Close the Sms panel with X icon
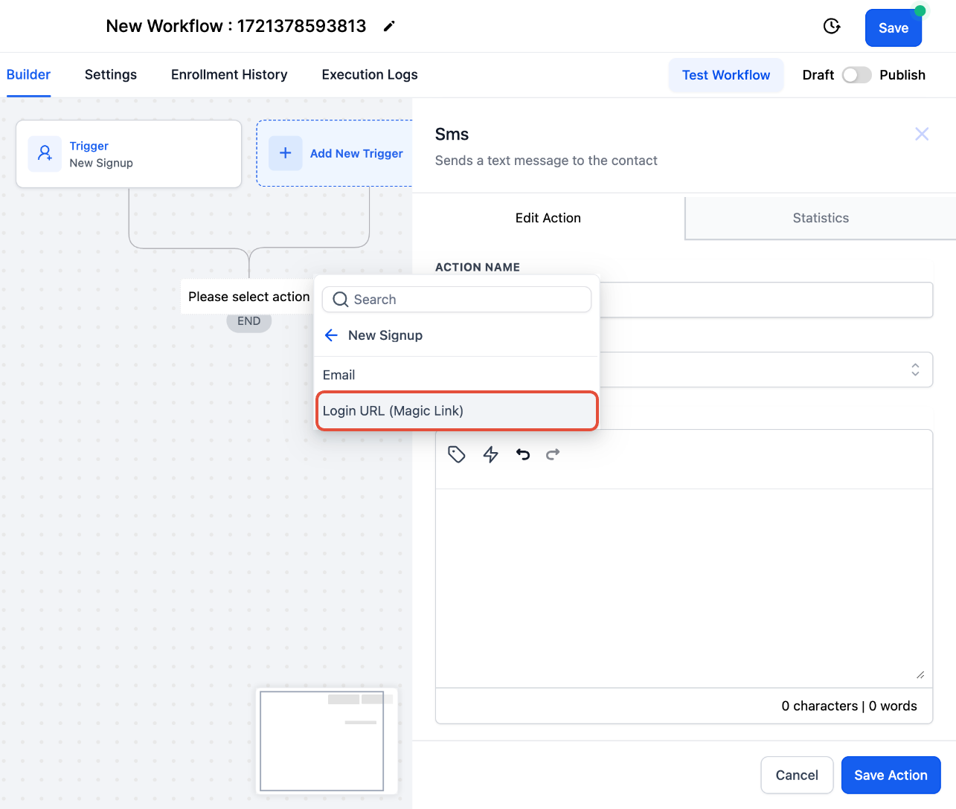The image size is (956, 809). [921, 134]
